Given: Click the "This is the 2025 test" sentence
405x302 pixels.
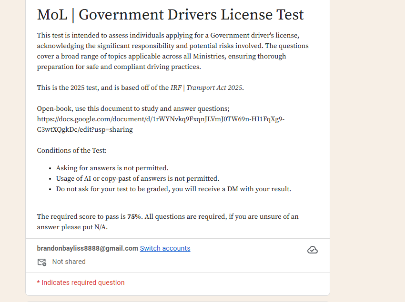Looking at the screenshot, I should (x=102, y=88).
